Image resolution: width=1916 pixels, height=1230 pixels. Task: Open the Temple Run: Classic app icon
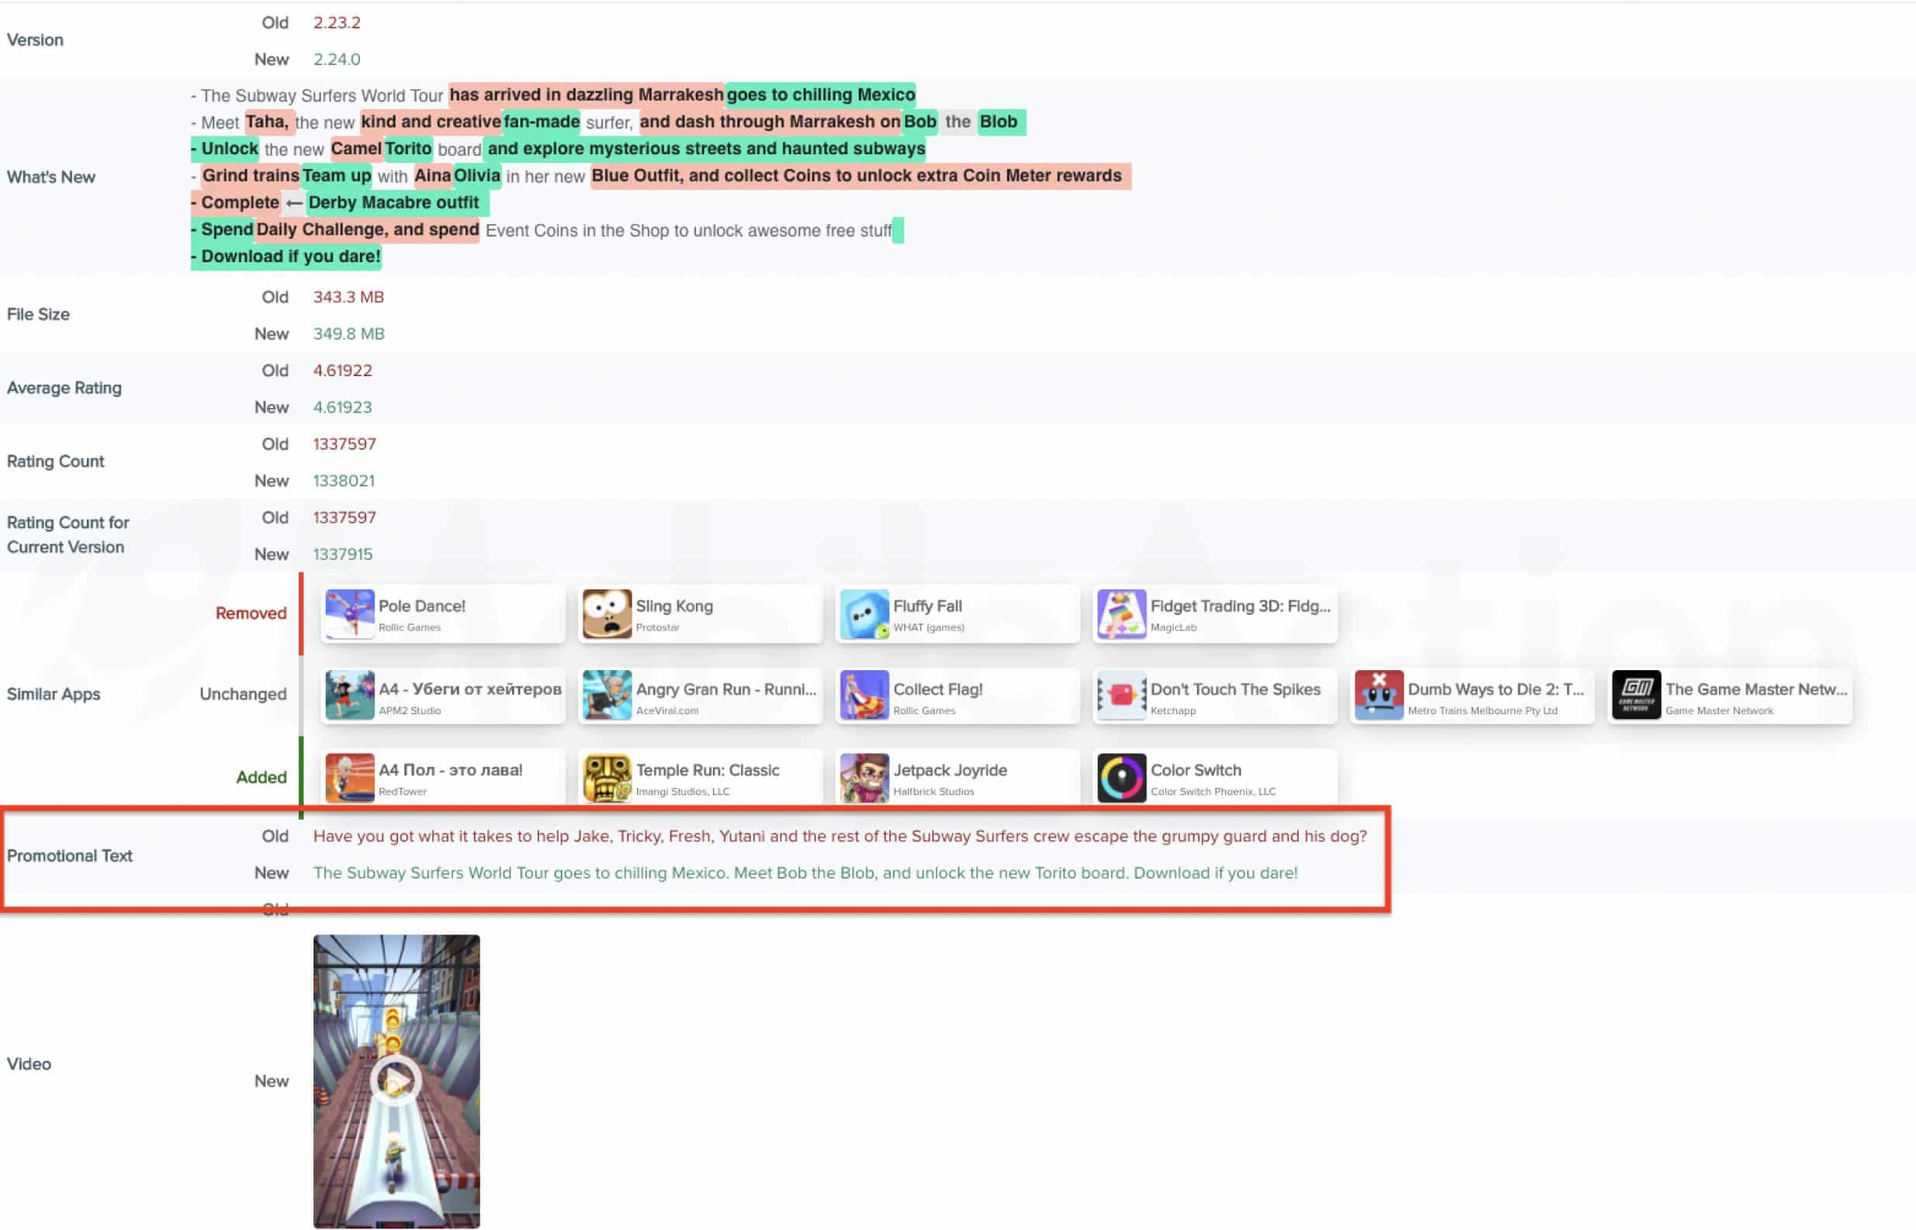point(607,778)
